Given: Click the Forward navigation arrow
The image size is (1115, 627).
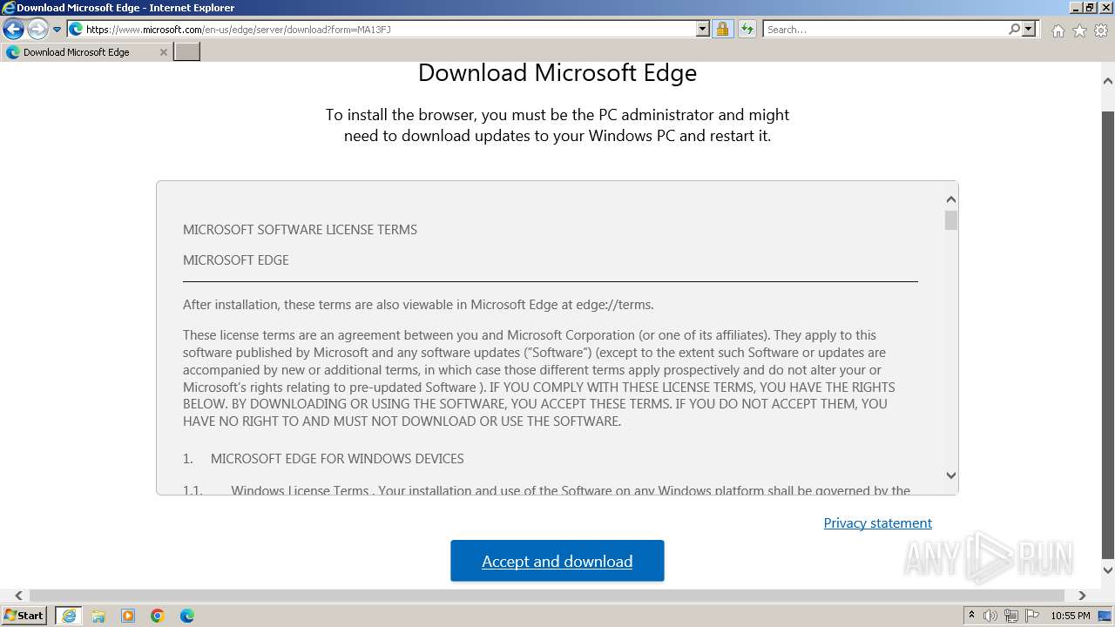Looking at the screenshot, I should click(37, 29).
